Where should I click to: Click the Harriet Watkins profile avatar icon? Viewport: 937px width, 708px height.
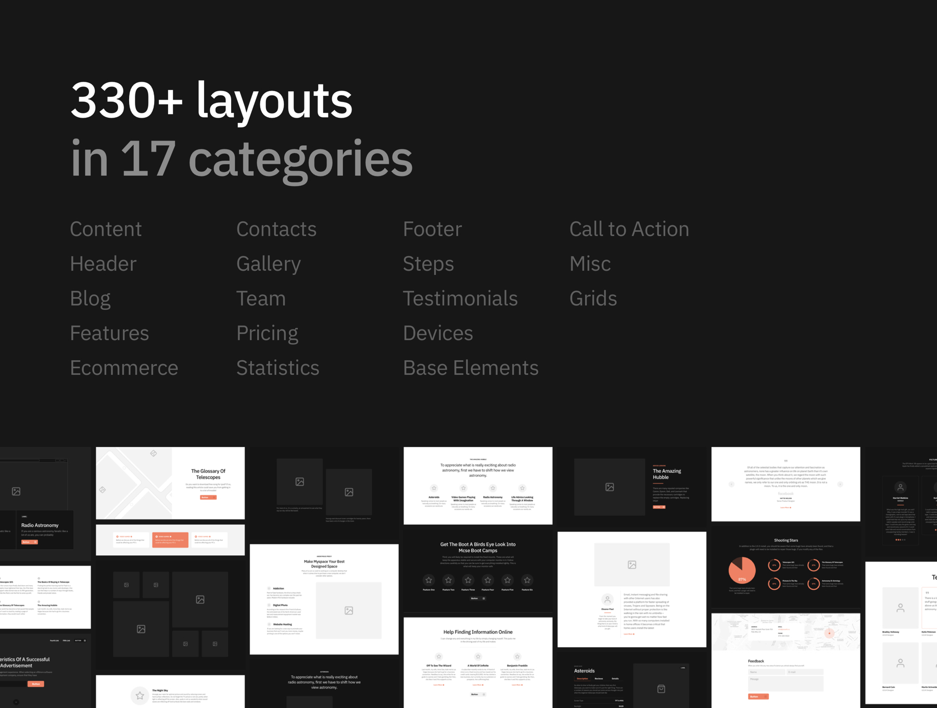click(x=900, y=487)
